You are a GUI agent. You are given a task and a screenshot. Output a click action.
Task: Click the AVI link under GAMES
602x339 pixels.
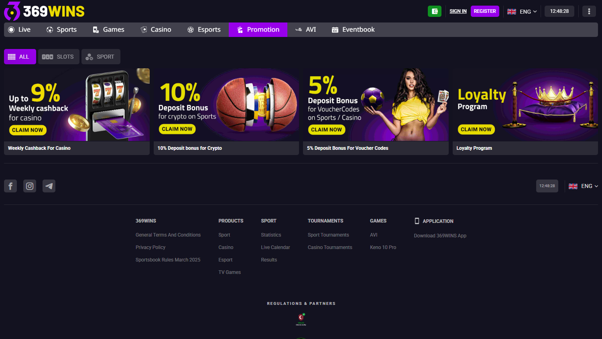(374, 235)
